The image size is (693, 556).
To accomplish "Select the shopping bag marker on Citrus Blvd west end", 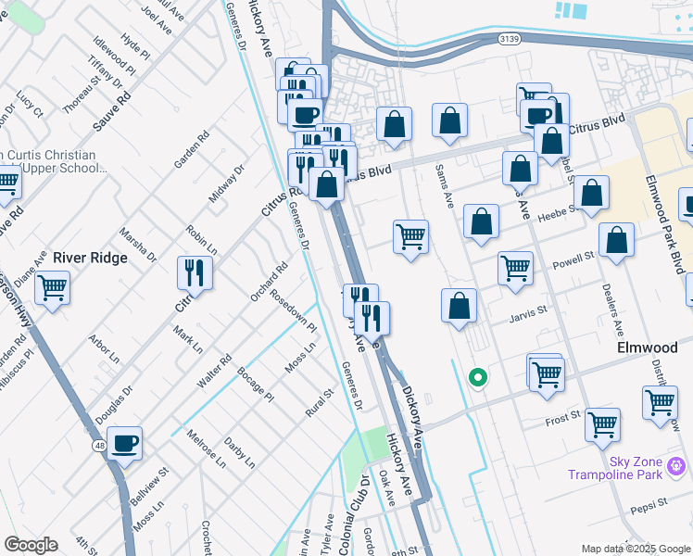I will click(x=327, y=184).
